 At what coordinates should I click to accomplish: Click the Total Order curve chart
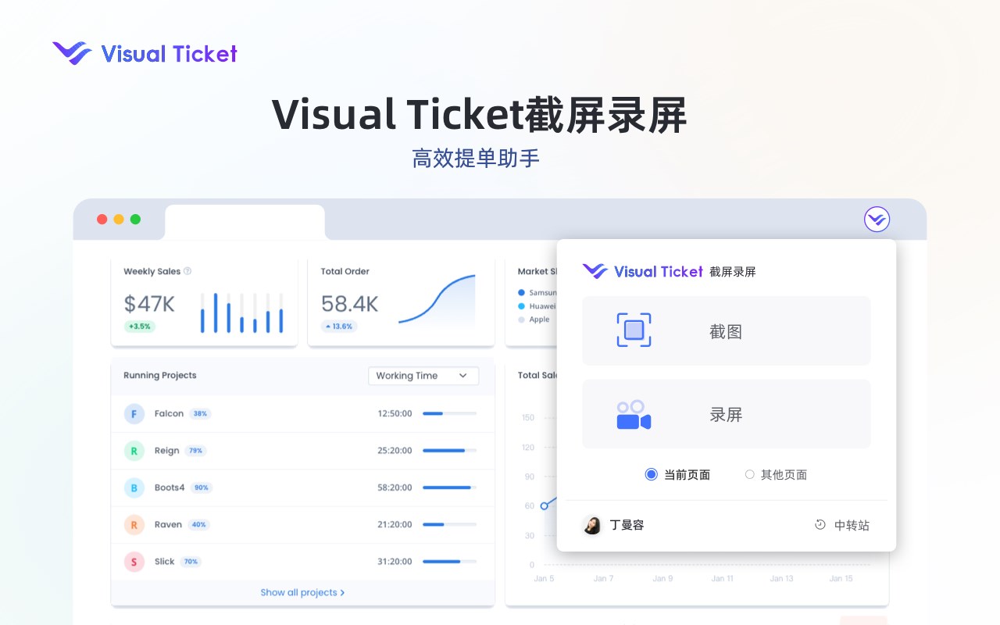[x=437, y=300]
